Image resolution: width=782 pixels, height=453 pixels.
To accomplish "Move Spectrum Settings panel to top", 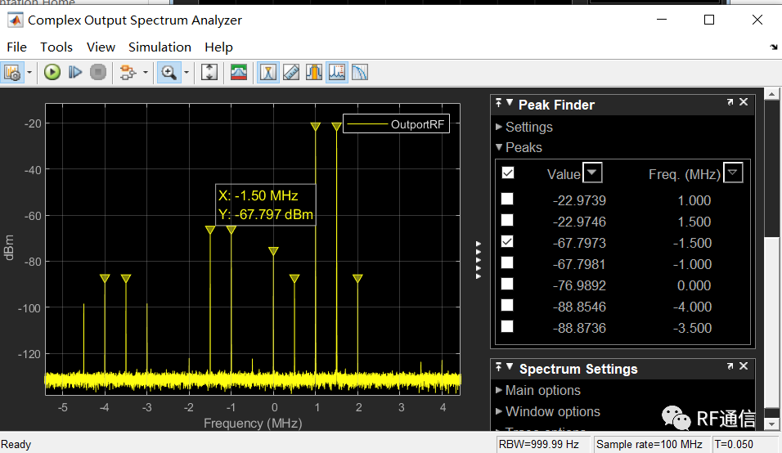I will (x=499, y=367).
